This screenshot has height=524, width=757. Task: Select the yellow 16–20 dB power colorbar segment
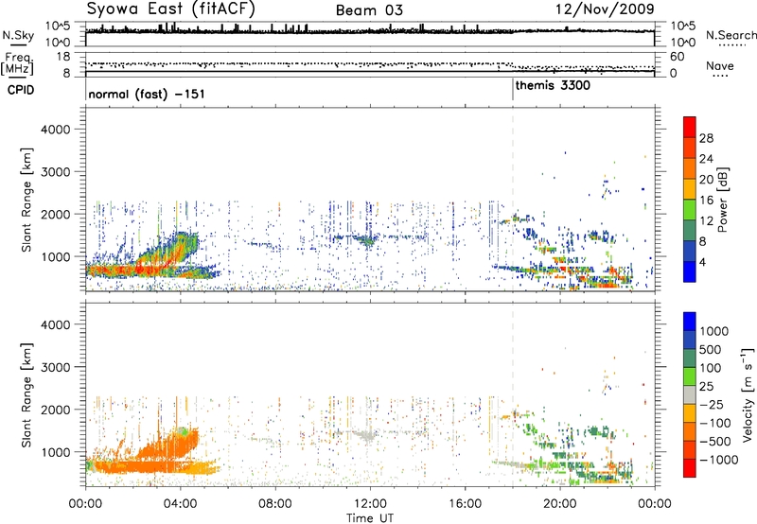coord(690,189)
